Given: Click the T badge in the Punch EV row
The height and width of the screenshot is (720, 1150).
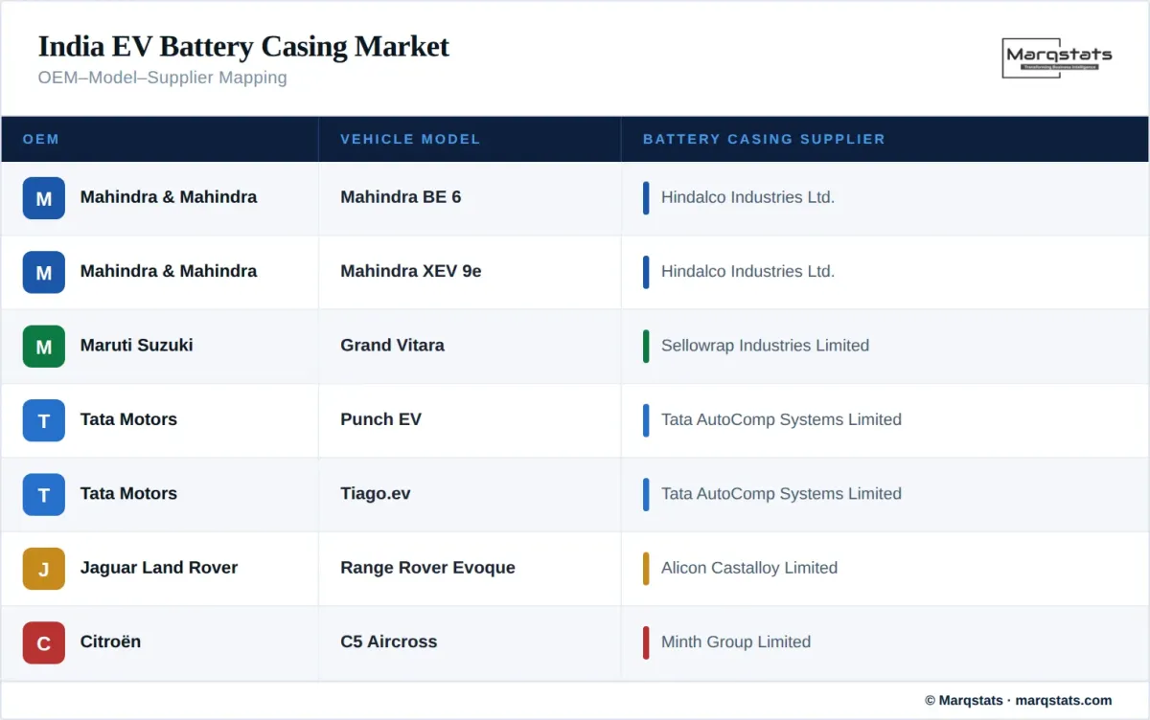Looking at the screenshot, I should [44, 420].
